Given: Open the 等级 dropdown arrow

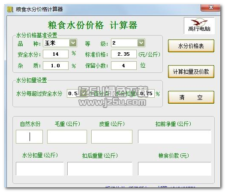Looking at the screenshot, I should point(141,43).
